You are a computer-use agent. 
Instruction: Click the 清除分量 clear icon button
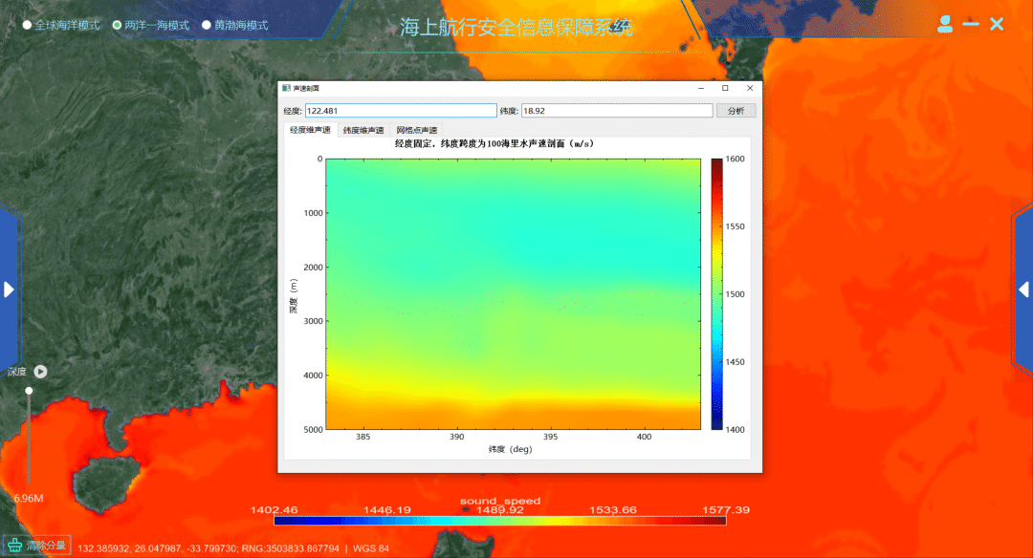pos(15,545)
